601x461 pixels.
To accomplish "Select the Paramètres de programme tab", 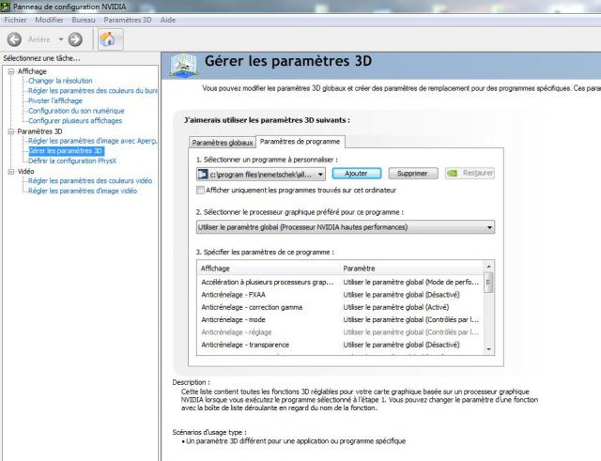I will (x=300, y=142).
